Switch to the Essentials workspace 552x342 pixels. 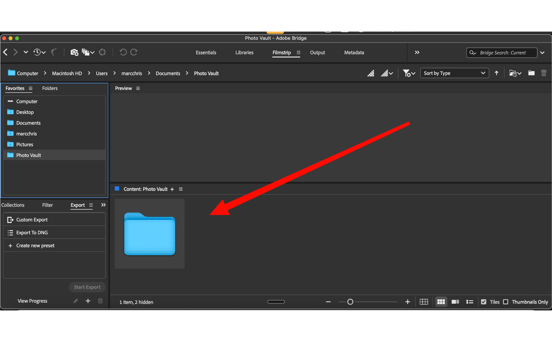[x=206, y=53]
